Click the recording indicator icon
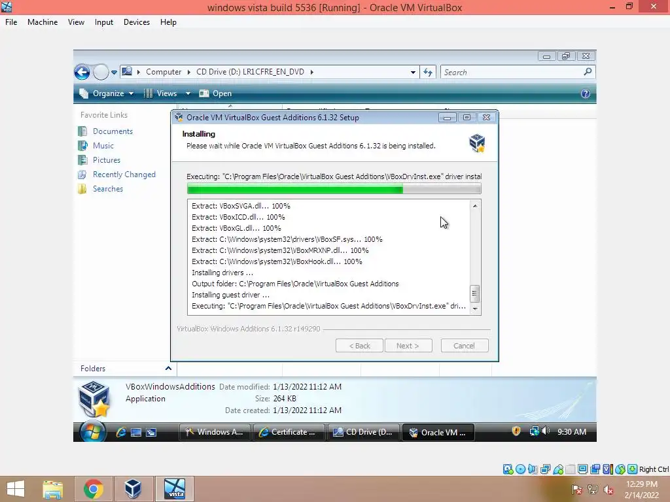670x502 pixels. pyautogui.click(x=595, y=469)
